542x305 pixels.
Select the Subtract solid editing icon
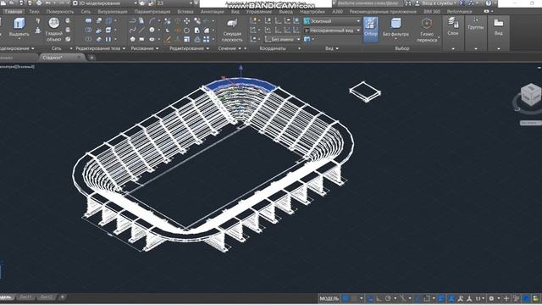click(x=88, y=30)
